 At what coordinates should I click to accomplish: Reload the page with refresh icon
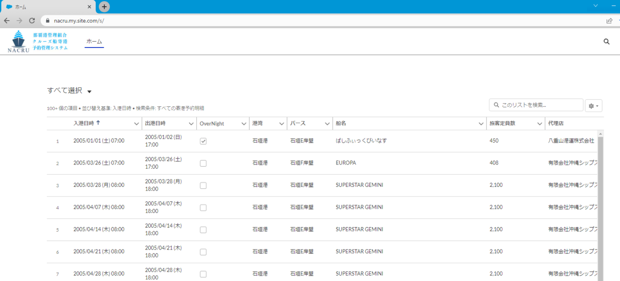pos(32,21)
